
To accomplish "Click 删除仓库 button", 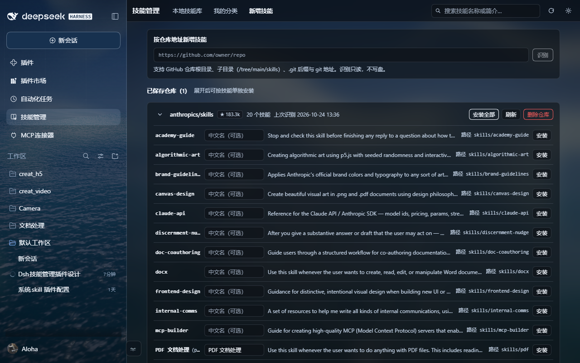I will click(x=538, y=115).
